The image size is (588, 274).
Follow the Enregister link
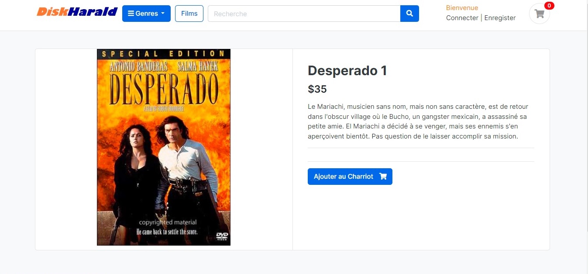500,18
